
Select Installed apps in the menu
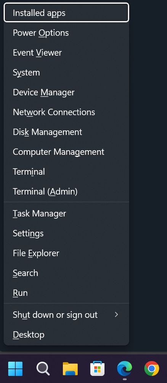66,13
